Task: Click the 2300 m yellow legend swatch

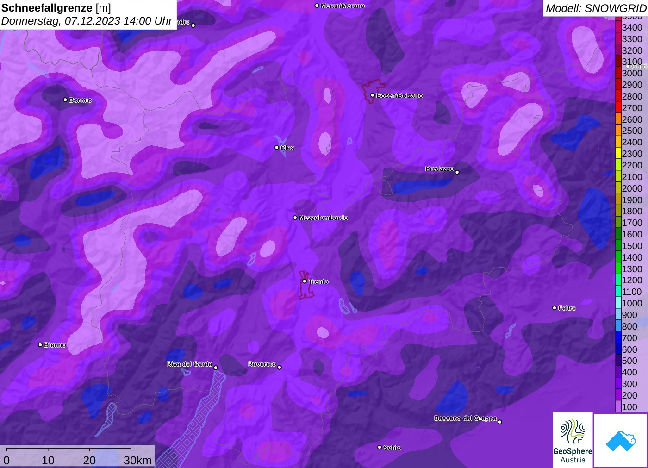Action: 618,154
